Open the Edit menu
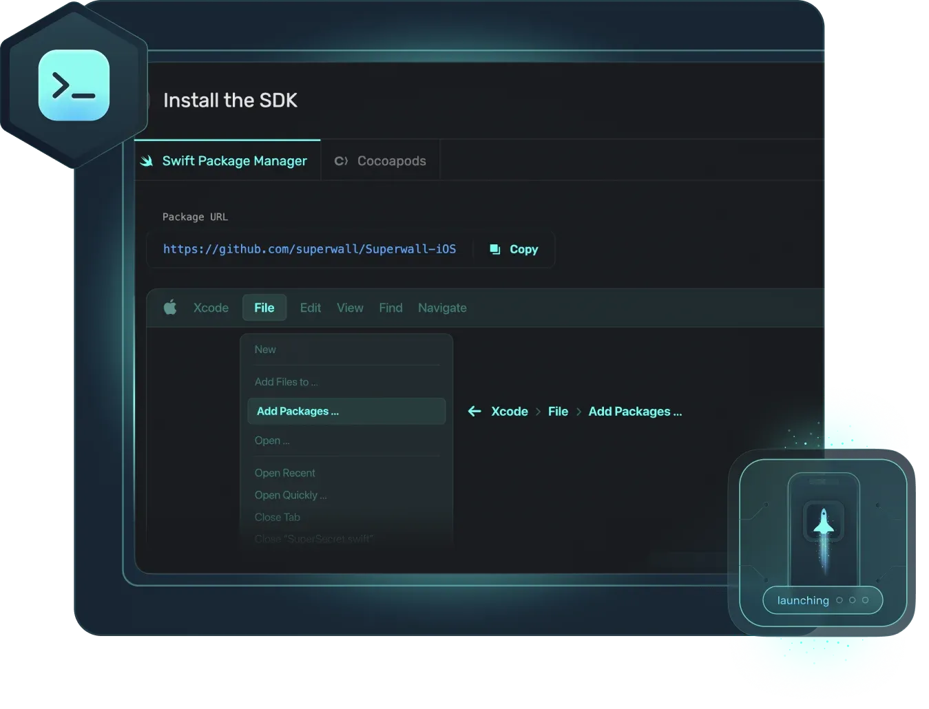Viewport: 929px width, 709px height. [310, 308]
